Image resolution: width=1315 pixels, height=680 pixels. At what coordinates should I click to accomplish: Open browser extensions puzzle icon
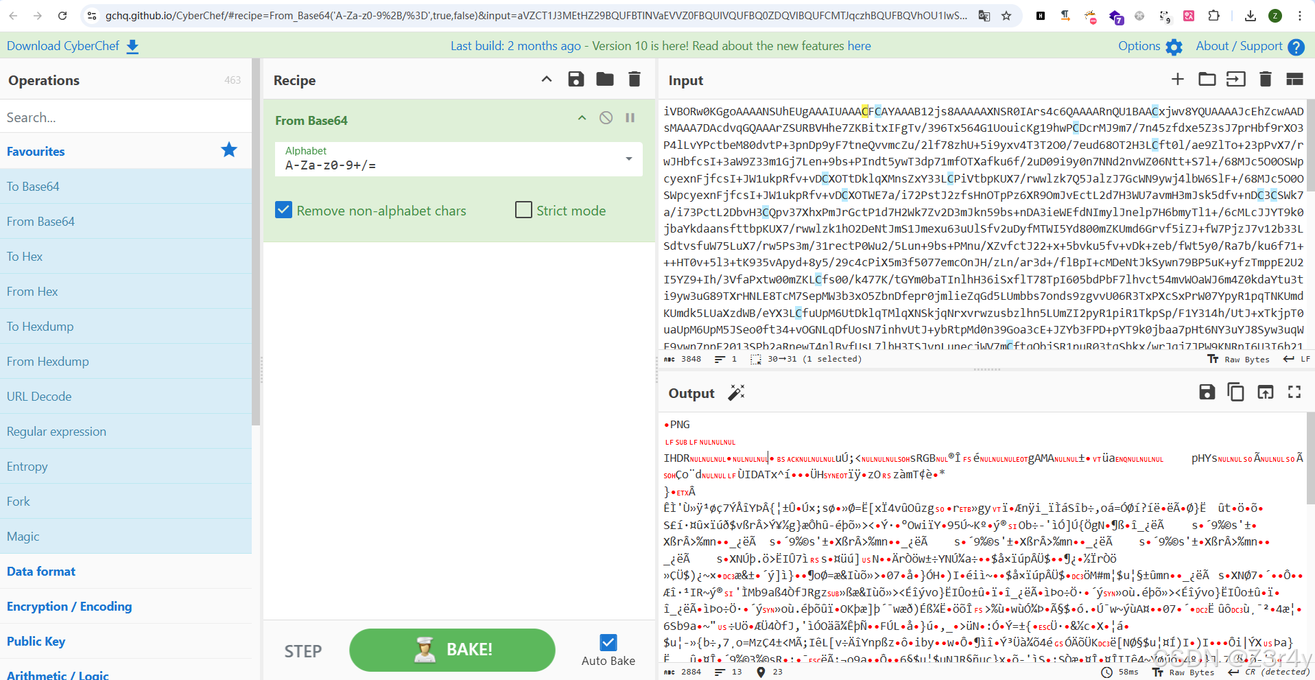[x=1213, y=15]
